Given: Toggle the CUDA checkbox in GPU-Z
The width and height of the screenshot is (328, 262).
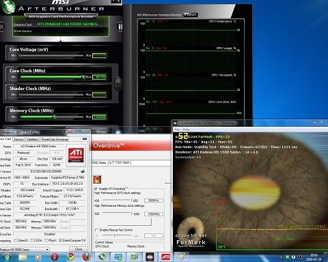Looking at the screenshot, I should (32, 240).
